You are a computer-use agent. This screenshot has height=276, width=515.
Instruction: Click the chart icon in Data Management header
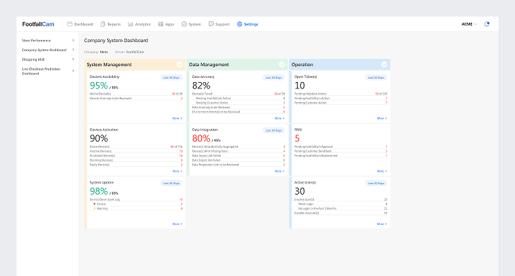pos(281,64)
